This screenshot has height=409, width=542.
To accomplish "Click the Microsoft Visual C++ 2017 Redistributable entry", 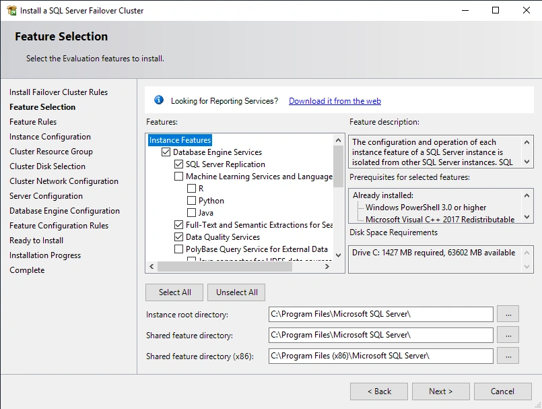I will pyautogui.click(x=440, y=219).
